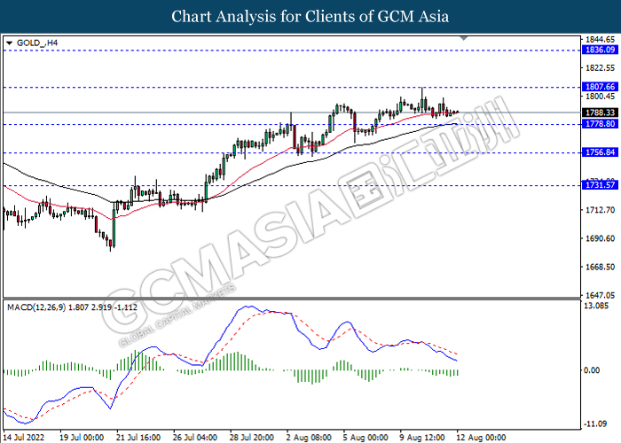The width and height of the screenshot is (621, 443).
Task: Click the 1844.65 price scale value
Action: 600,39
